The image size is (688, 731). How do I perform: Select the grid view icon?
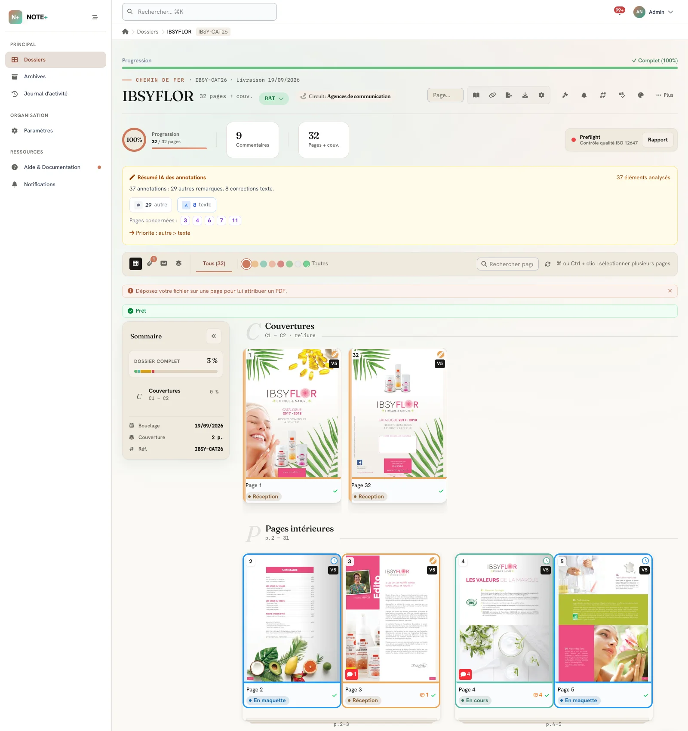(135, 263)
